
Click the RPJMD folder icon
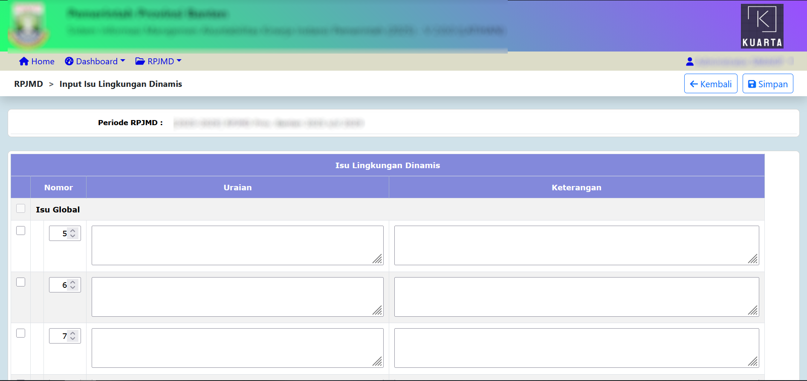tap(140, 61)
